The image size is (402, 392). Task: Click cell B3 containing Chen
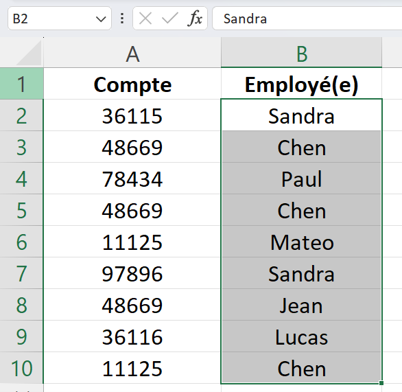pos(302,147)
